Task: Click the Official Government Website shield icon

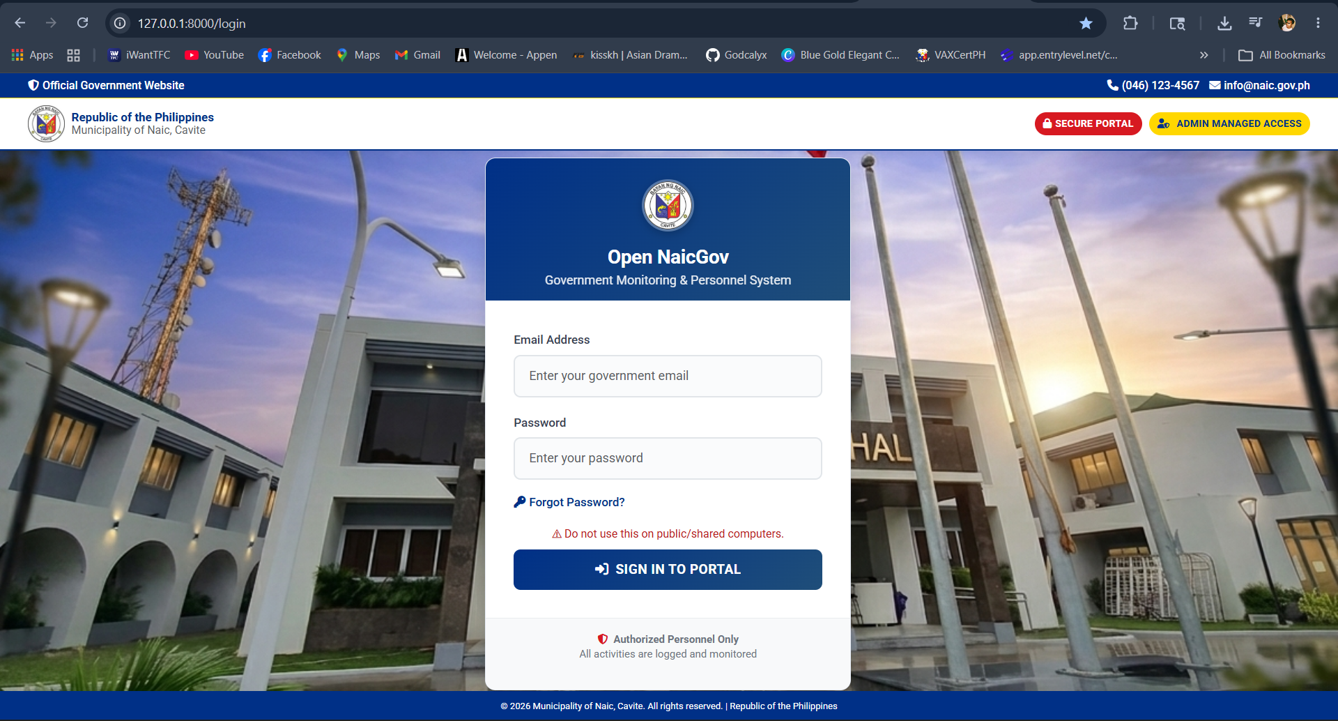Action: coord(33,85)
